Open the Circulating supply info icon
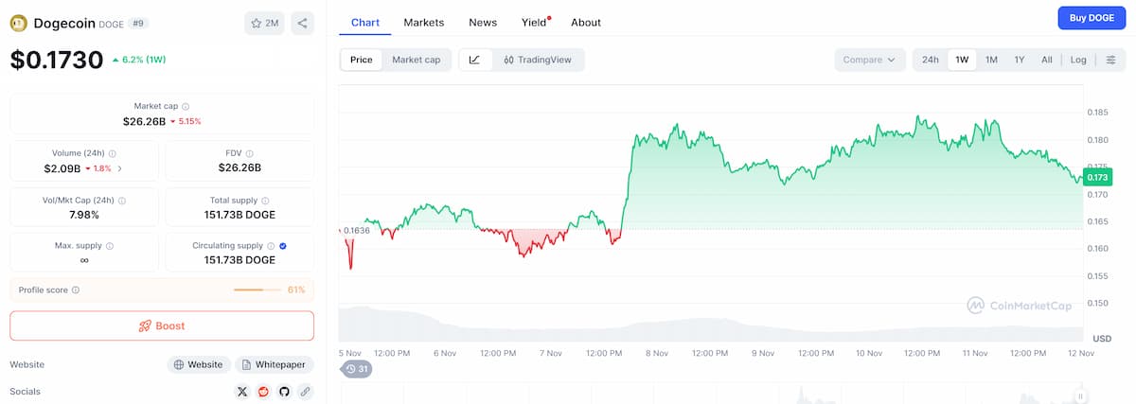 (x=271, y=246)
